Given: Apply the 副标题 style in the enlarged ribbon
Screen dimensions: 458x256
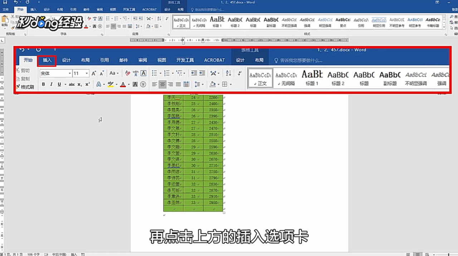Looking at the screenshot, I should [x=390, y=78].
